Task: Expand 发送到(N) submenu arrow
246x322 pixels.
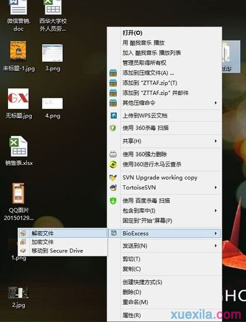Action: click(216, 246)
